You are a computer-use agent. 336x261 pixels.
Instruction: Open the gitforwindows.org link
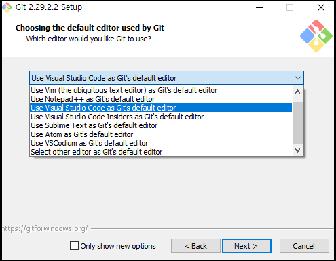click(45, 228)
